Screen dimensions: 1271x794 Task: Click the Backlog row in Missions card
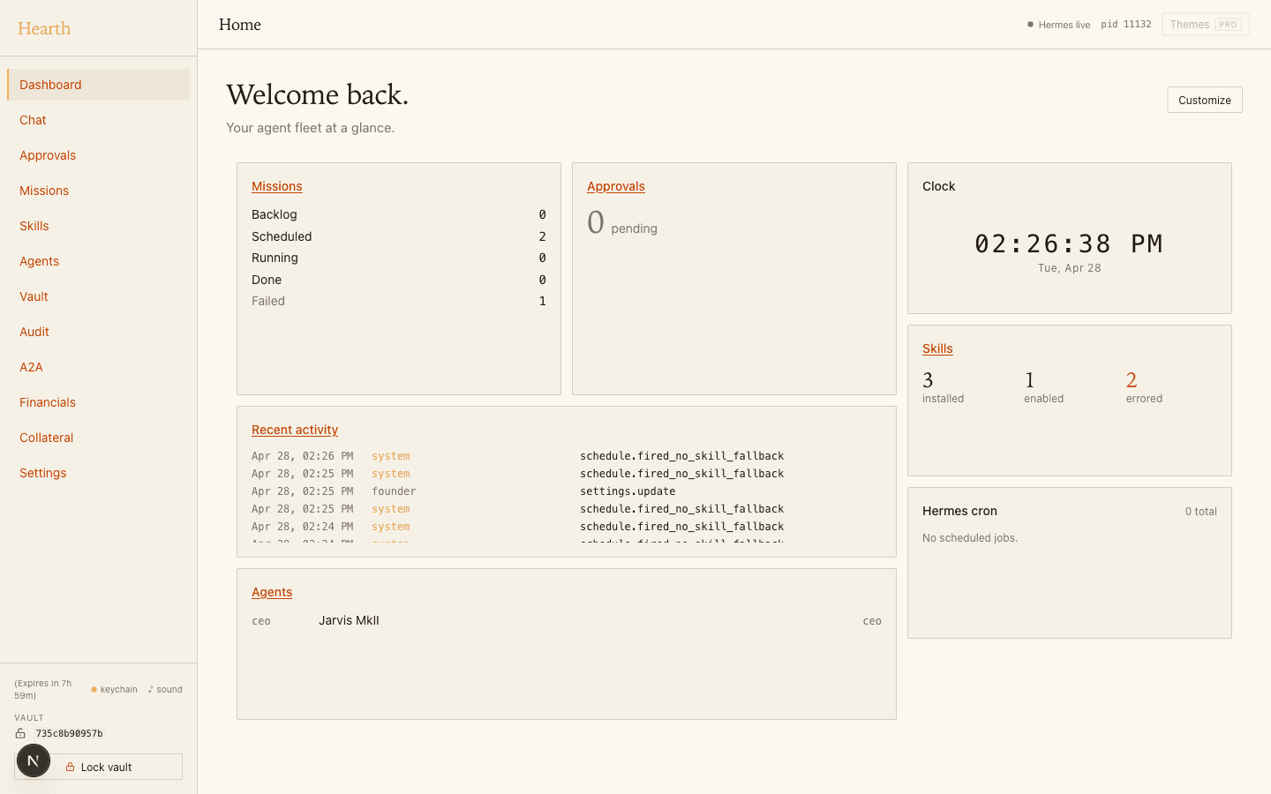click(399, 214)
